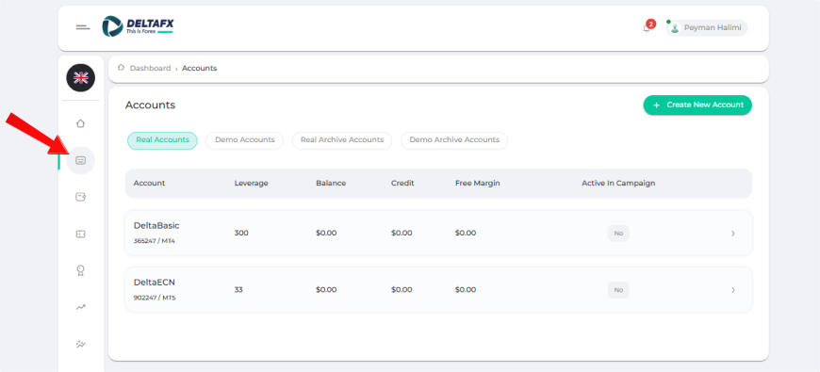The image size is (820, 372).
Task: Click account number 365247 / MT4
Action: point(155,241)
